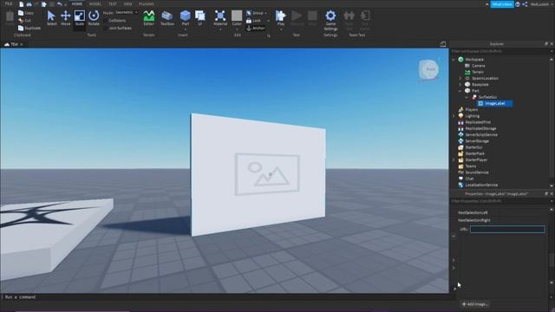This screenshot has width=555, height=312.
Task: Expand the Baseplate tree node
Action: (460, 85)
